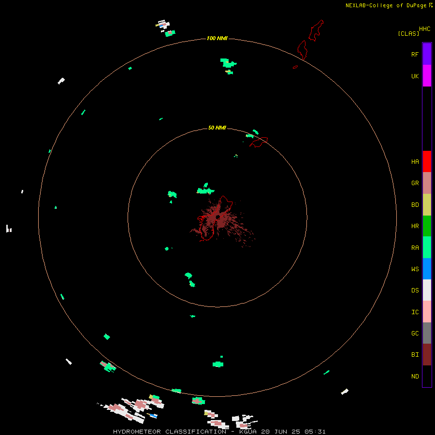Click the HA red legend swatch
The image size is (435, 435).
click(x=427, y=161)
